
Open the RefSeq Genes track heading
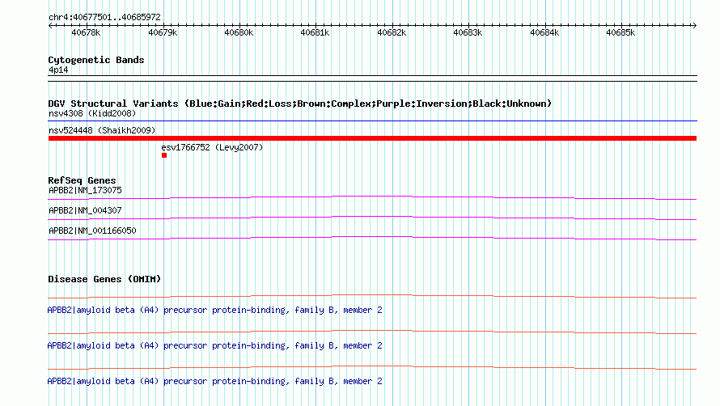click(x=83, y=180)
